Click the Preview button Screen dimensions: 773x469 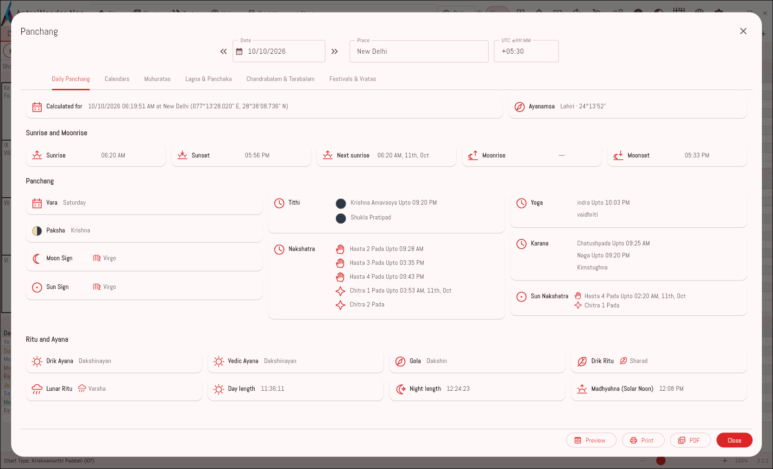591,440
